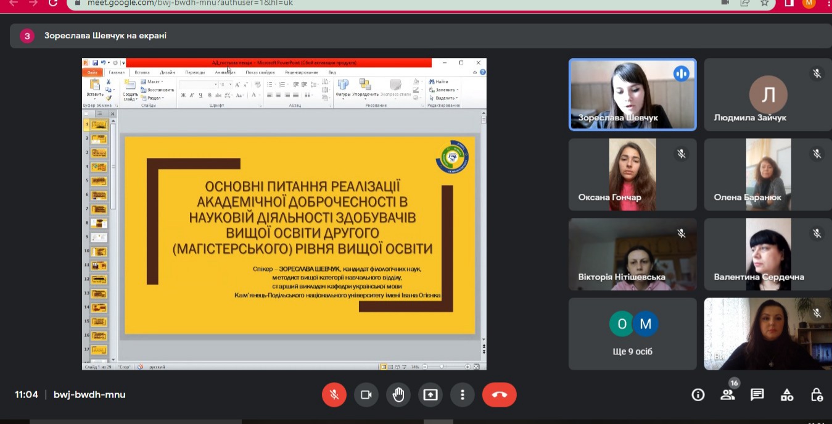
Task: Open the host controls lock icon
Action: (x=817, y=395)
